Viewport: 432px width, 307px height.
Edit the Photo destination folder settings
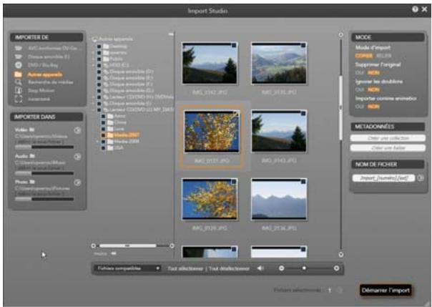[x=78, y=182]
